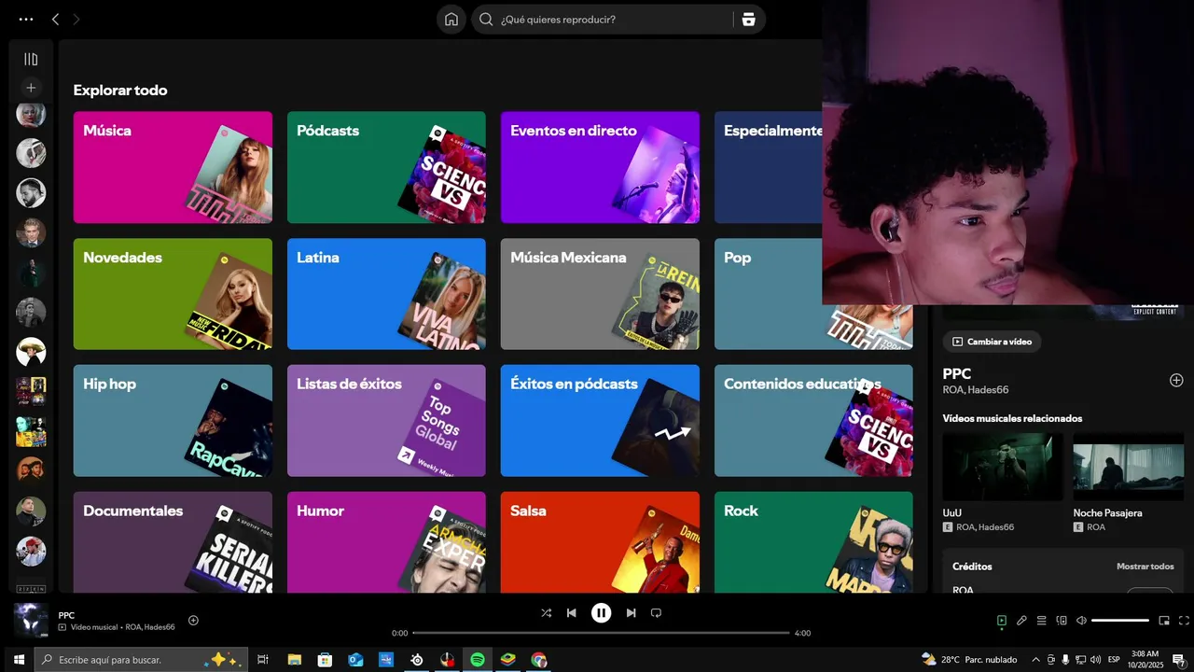Open the Humor category card

tap(386, 542)
